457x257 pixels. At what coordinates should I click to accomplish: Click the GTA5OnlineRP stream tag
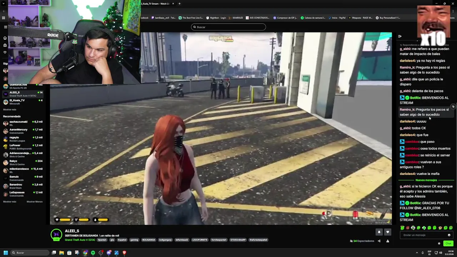coord(238,240)
